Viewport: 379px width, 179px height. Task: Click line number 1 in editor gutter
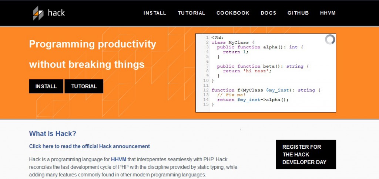coord(207,38)
